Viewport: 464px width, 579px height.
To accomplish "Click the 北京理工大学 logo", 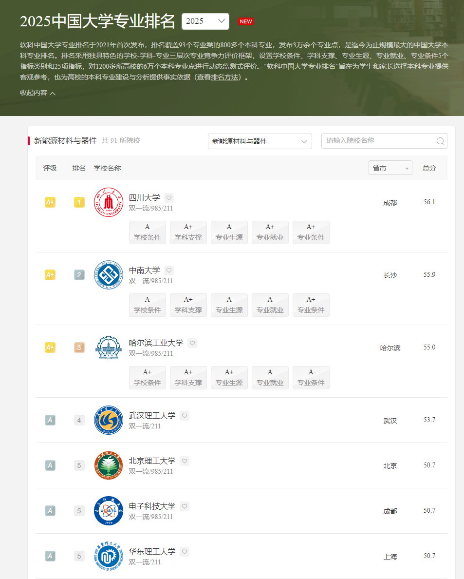I will click(109, 465).
